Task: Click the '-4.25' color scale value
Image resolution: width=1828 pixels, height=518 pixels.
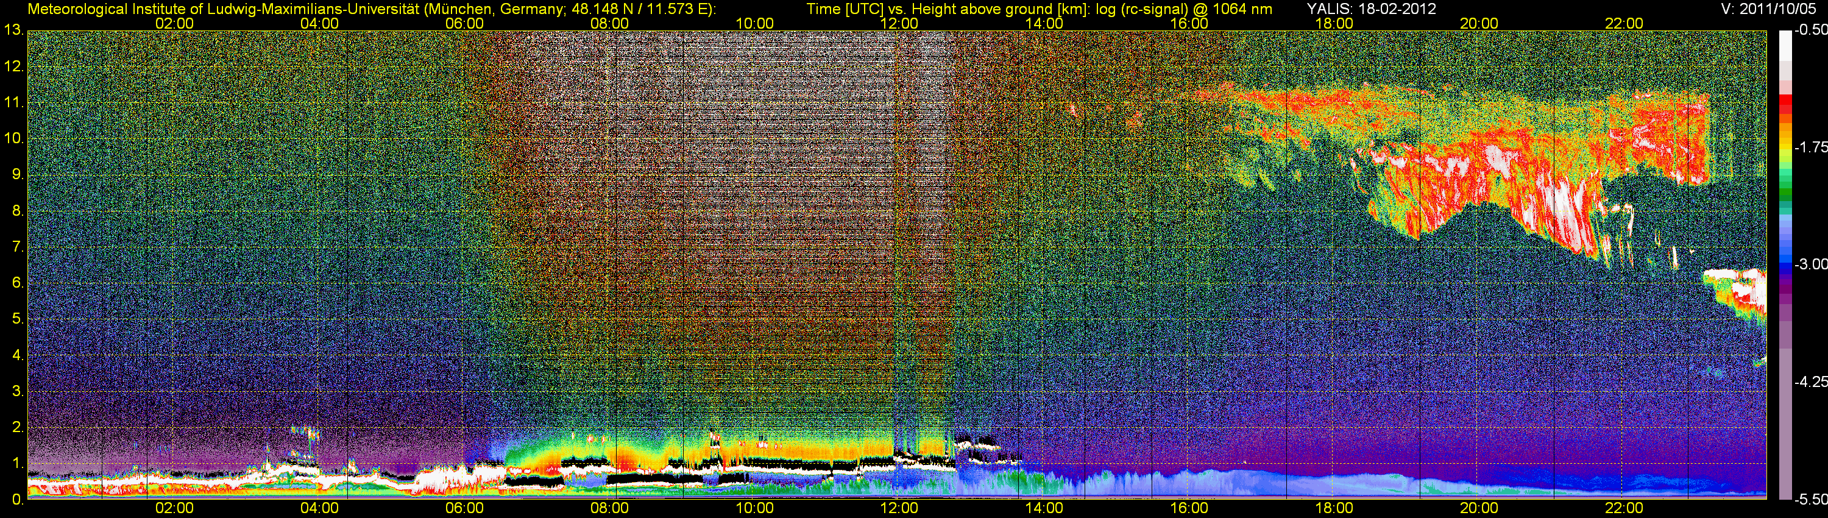Action: [x=1810, y=381]
